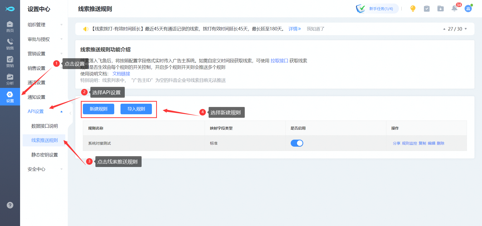Screen dimensions: 482x226
Task: Click the 线索推送规则功能介绍 heading
Action: (x=105, y=49)
